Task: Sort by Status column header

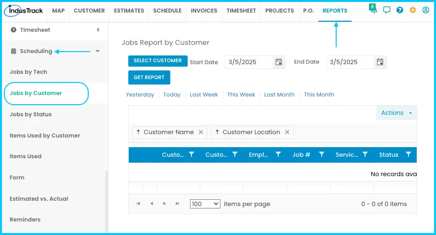Action: [x=388, y=154]
